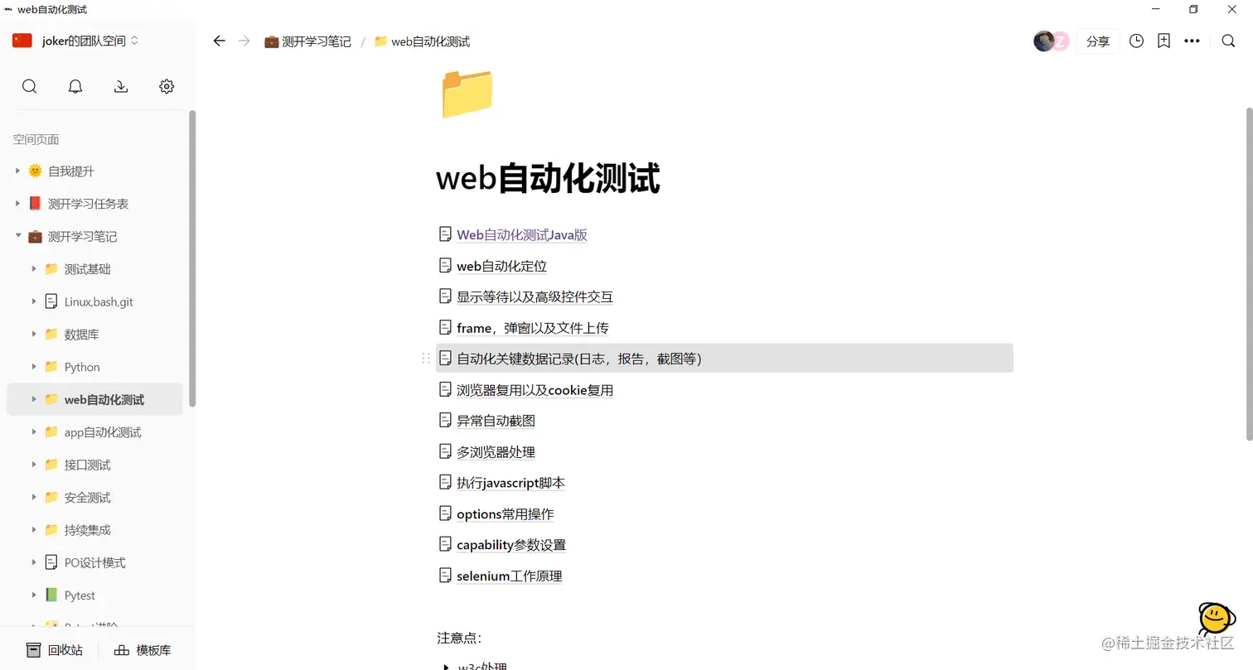Open the more options "..." menu
The width and height of the screenshot is (1253, 670).
[1192, 41]
